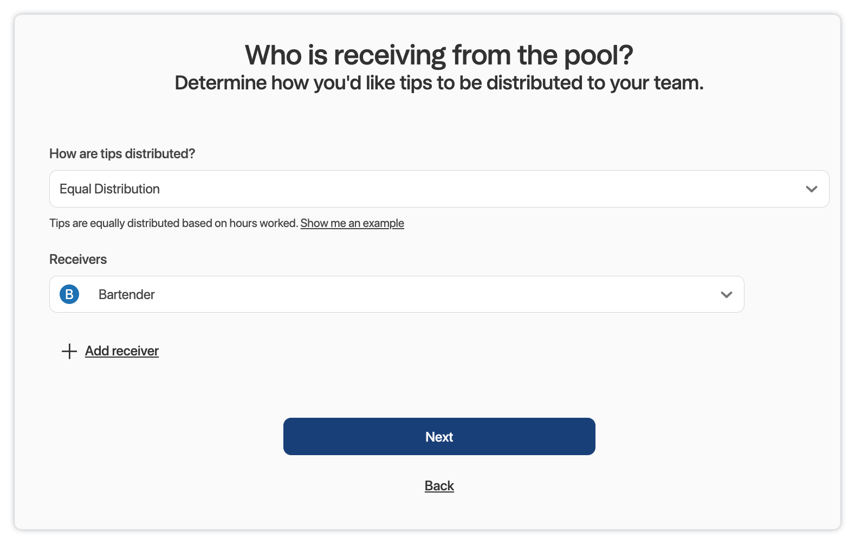This screenshot has width=855, height=544.
Task: Click the chevron arrow in the Bartender row
Action: point(726,295)
